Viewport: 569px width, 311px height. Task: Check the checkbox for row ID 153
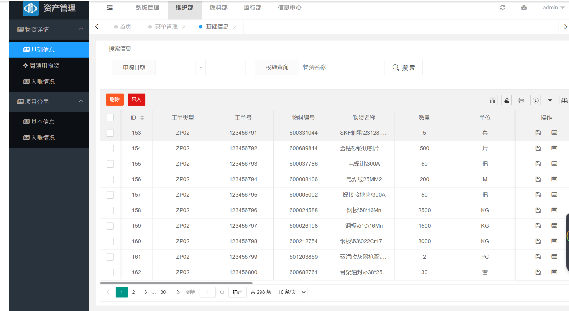tap(110, 133)
